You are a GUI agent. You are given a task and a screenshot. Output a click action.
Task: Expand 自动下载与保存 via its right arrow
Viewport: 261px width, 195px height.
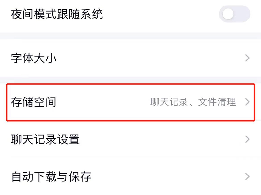click(247, 177)
